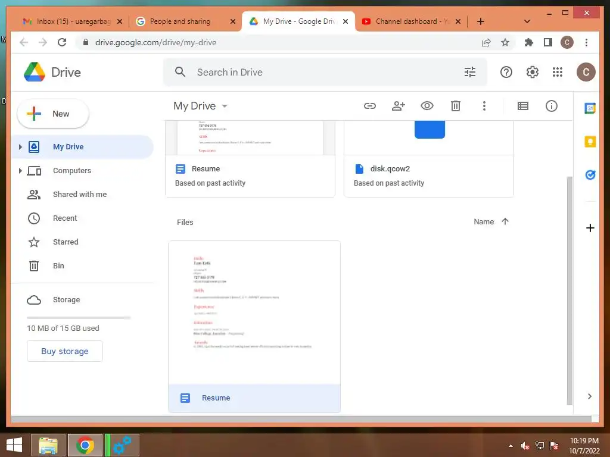
Task: Show file details info panel
Action: (x=551, y=106)
